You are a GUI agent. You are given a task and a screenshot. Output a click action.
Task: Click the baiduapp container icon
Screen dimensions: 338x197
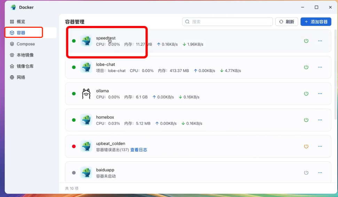(x=86, y=173)
